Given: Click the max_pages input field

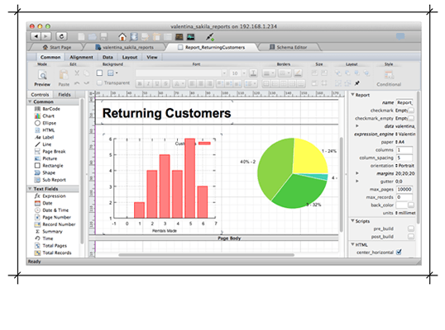Looking at the screenshot, I should point(404,189).
